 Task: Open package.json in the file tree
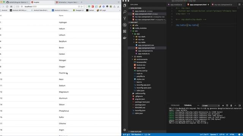click(140, 105)
